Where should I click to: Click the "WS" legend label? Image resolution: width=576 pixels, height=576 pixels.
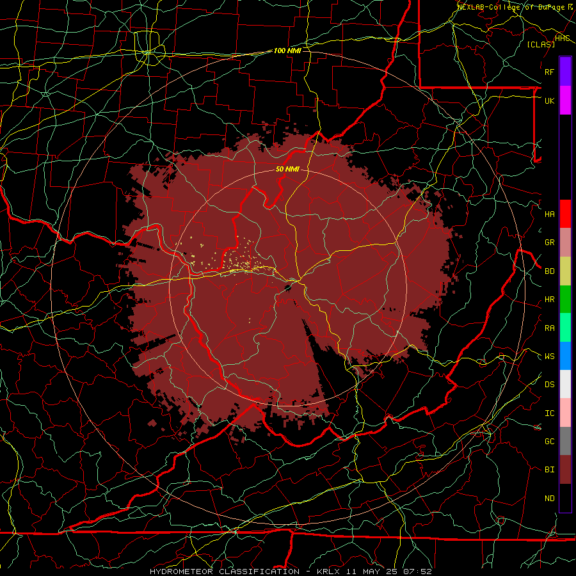[549, 356]
